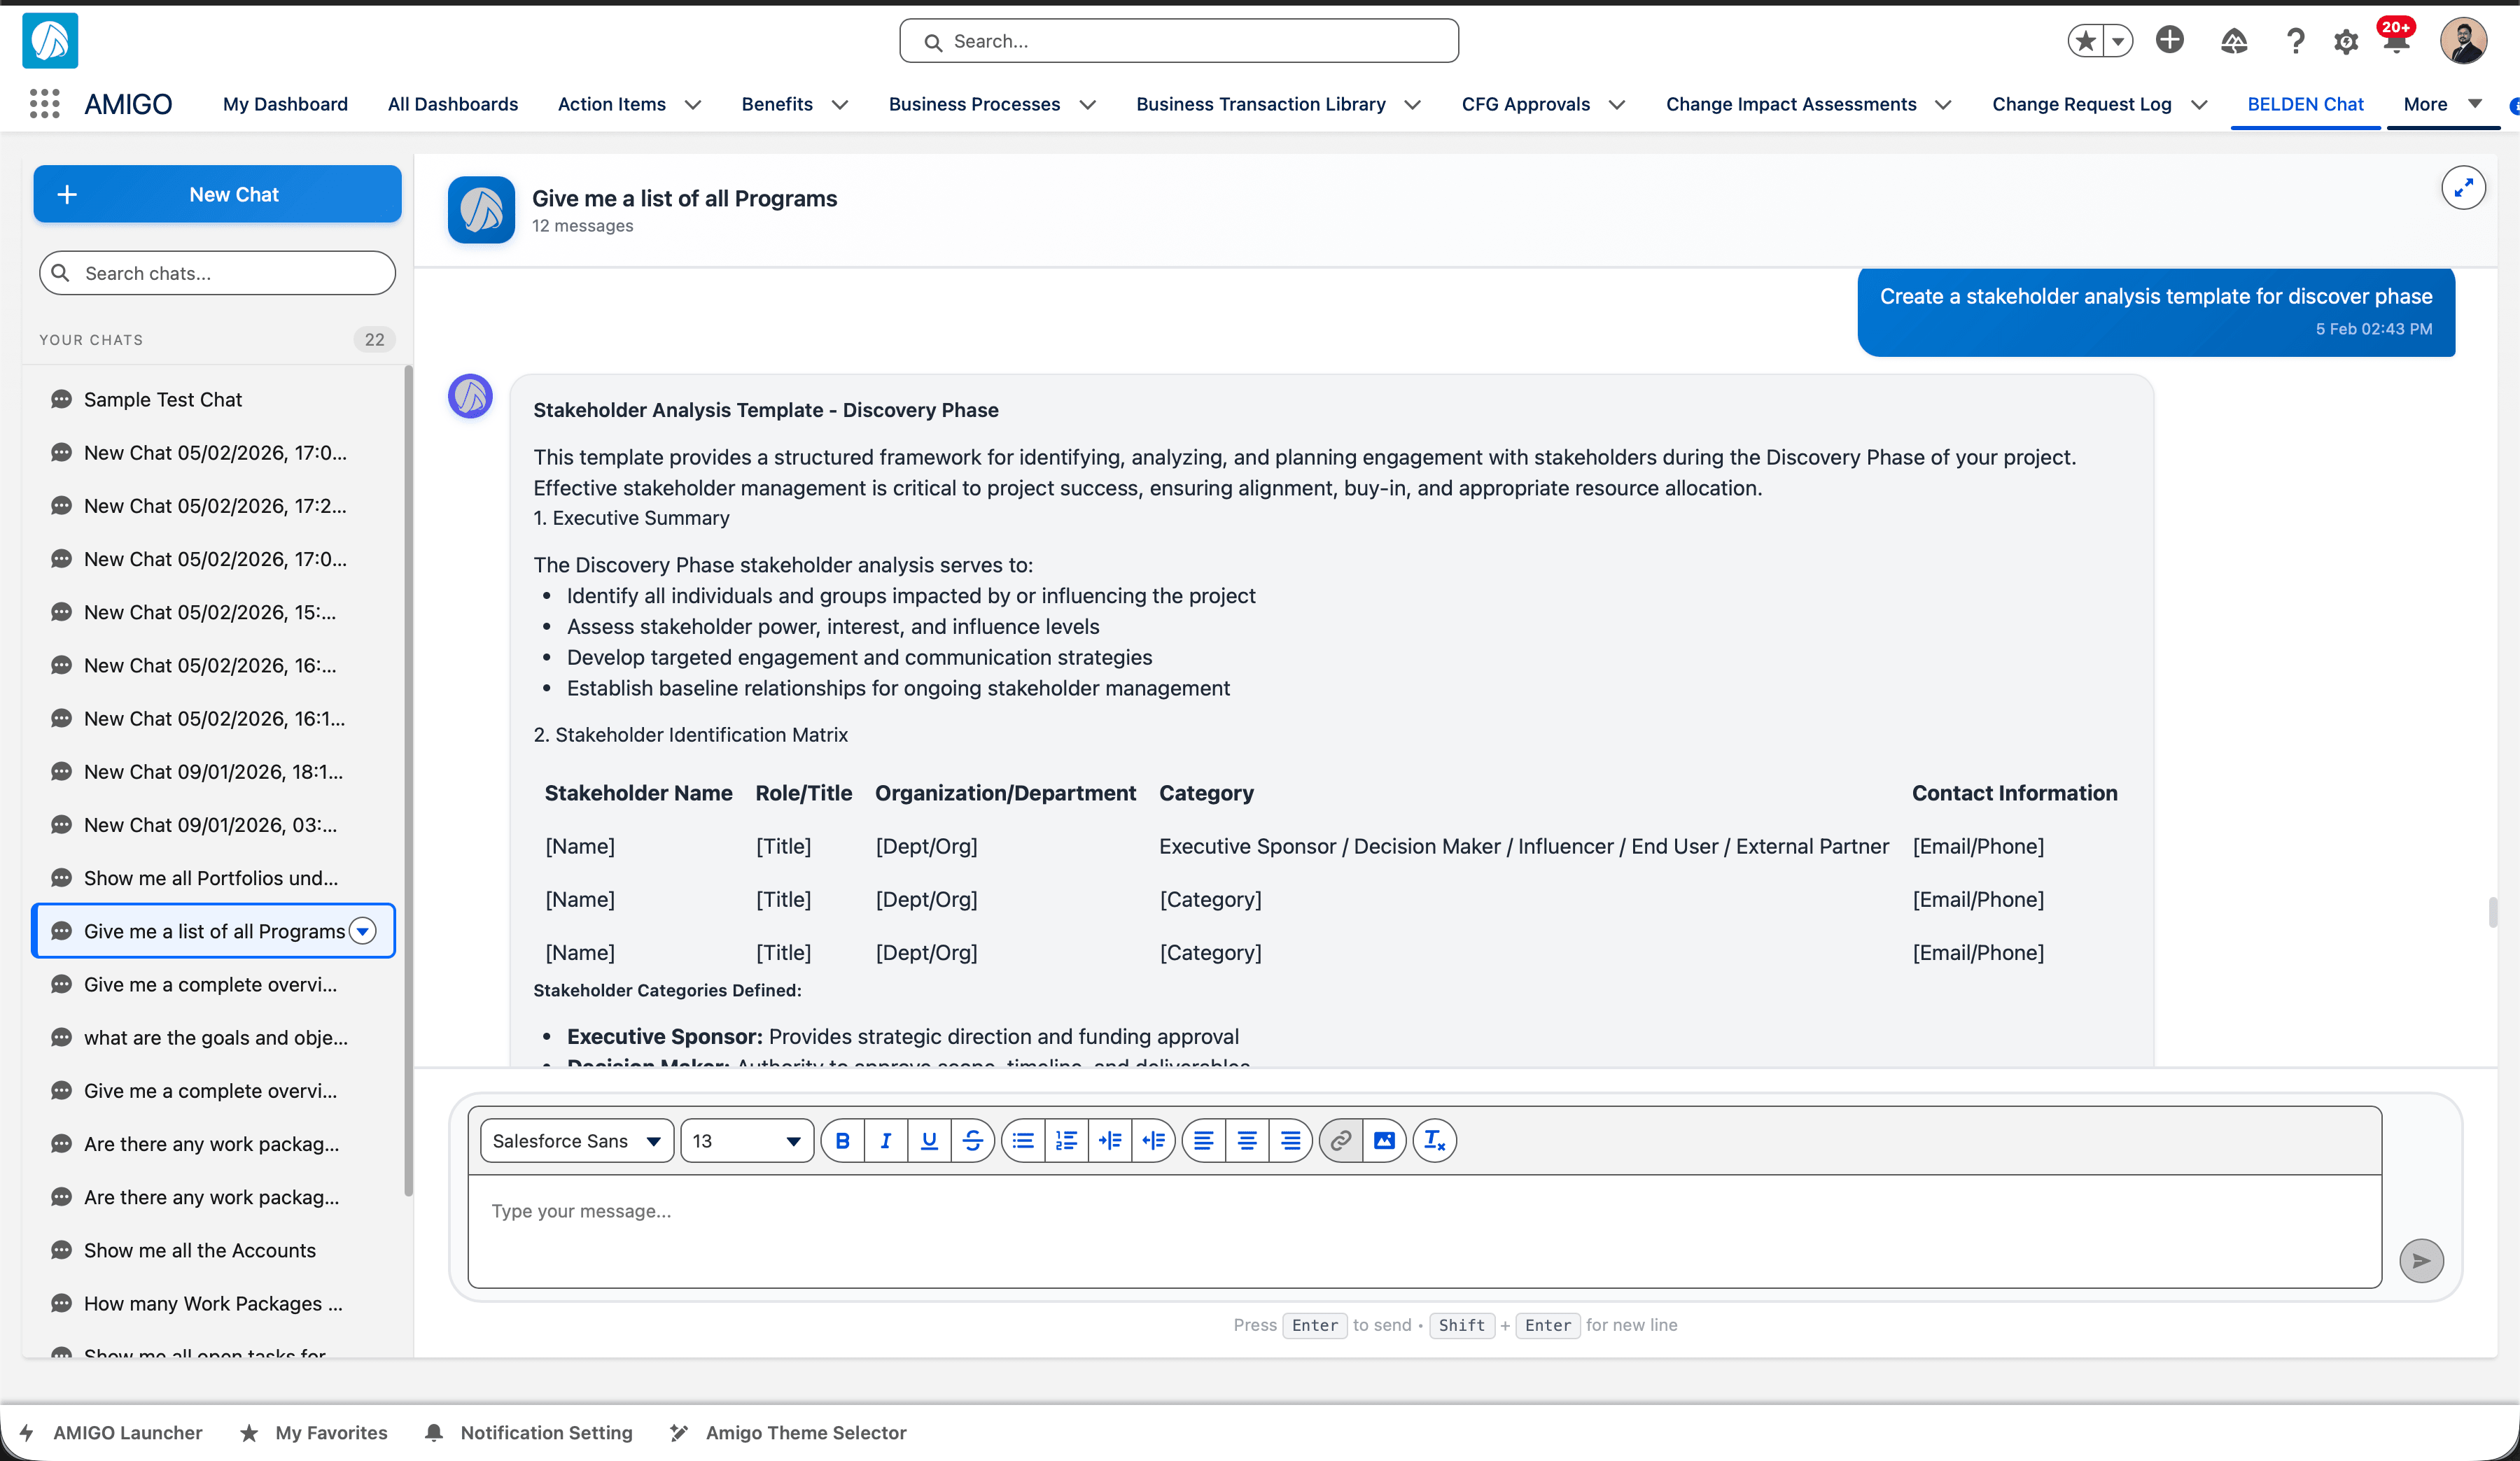Focus the global Search field

(x=1178, y=41)
